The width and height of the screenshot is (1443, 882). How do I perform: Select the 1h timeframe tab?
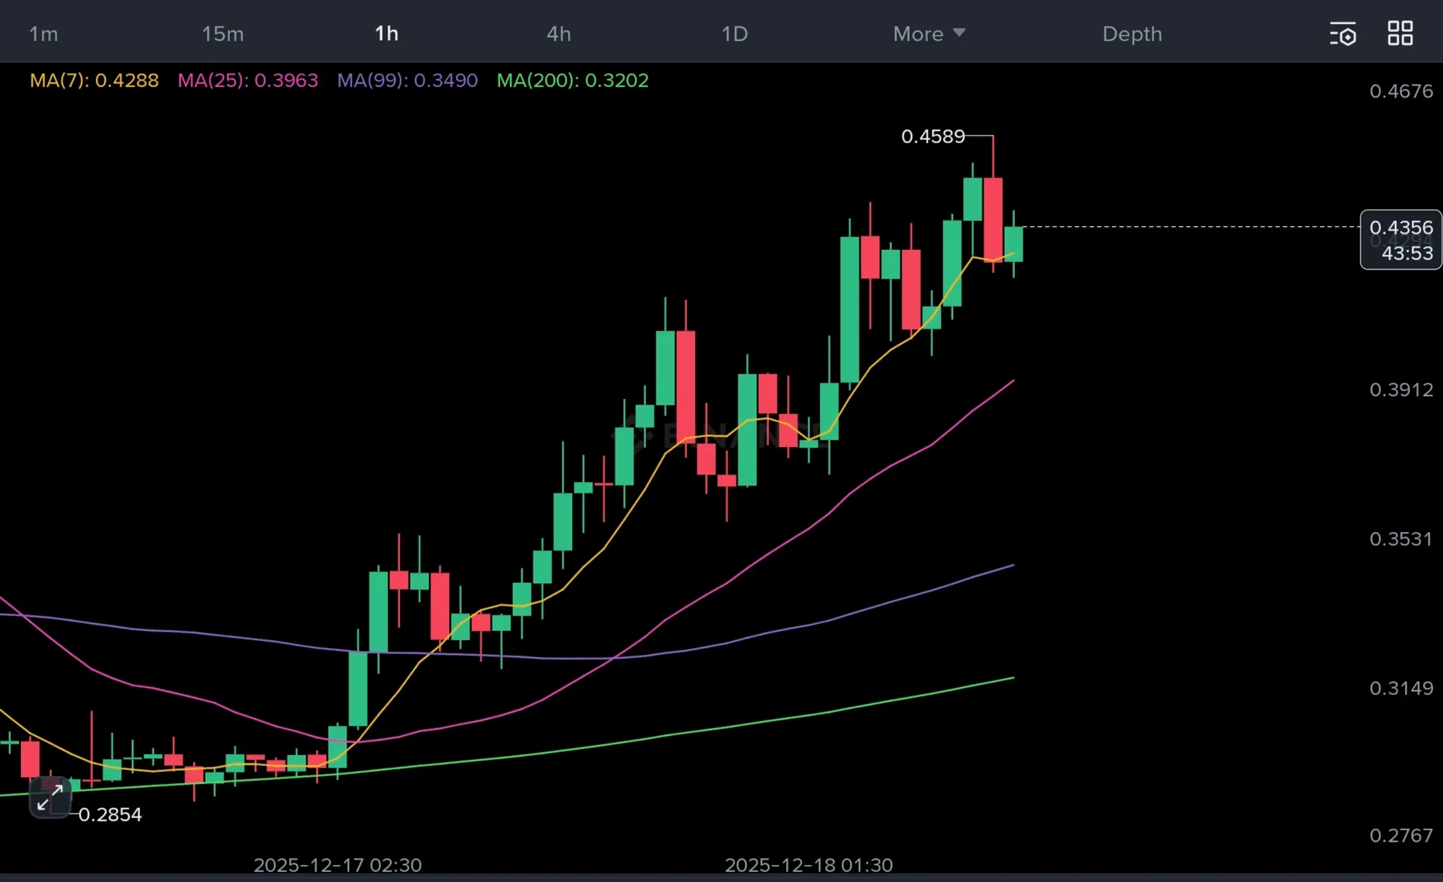coord(387,34)
